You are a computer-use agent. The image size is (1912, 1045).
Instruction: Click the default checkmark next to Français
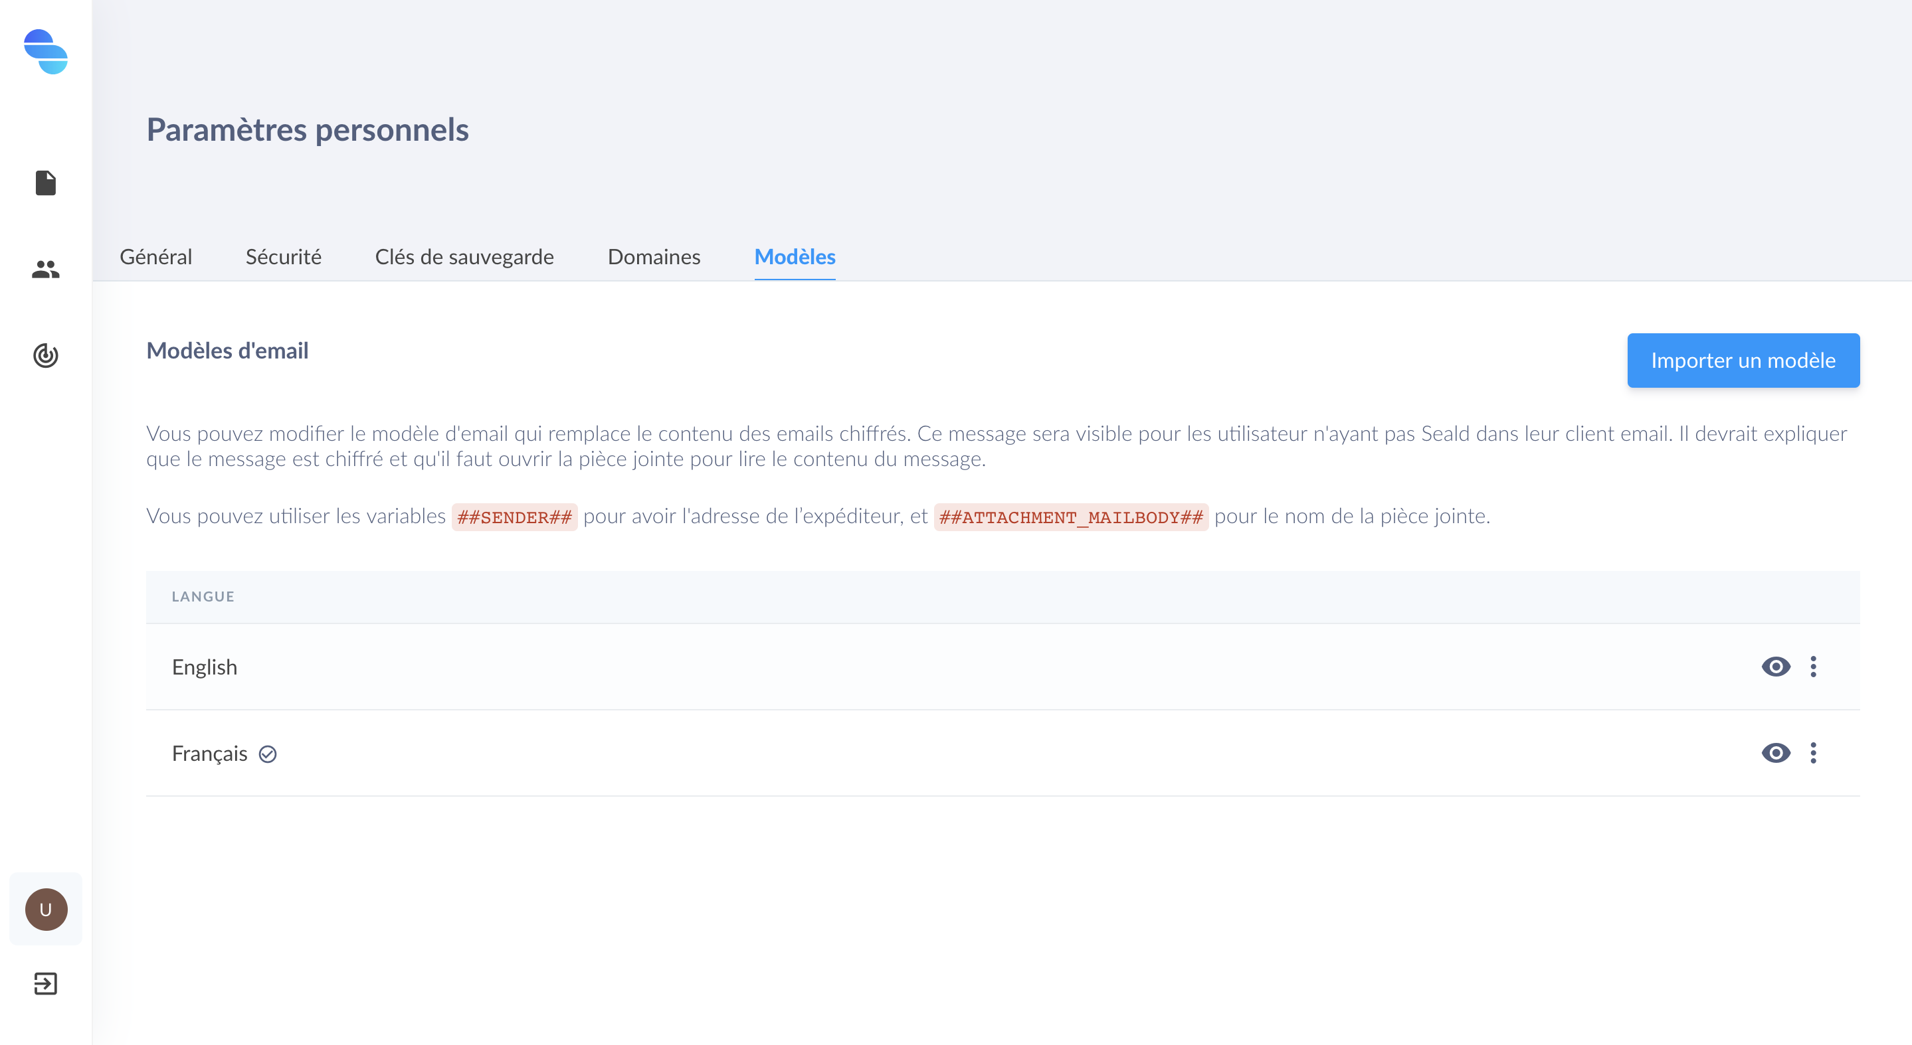tap(267, 754)
